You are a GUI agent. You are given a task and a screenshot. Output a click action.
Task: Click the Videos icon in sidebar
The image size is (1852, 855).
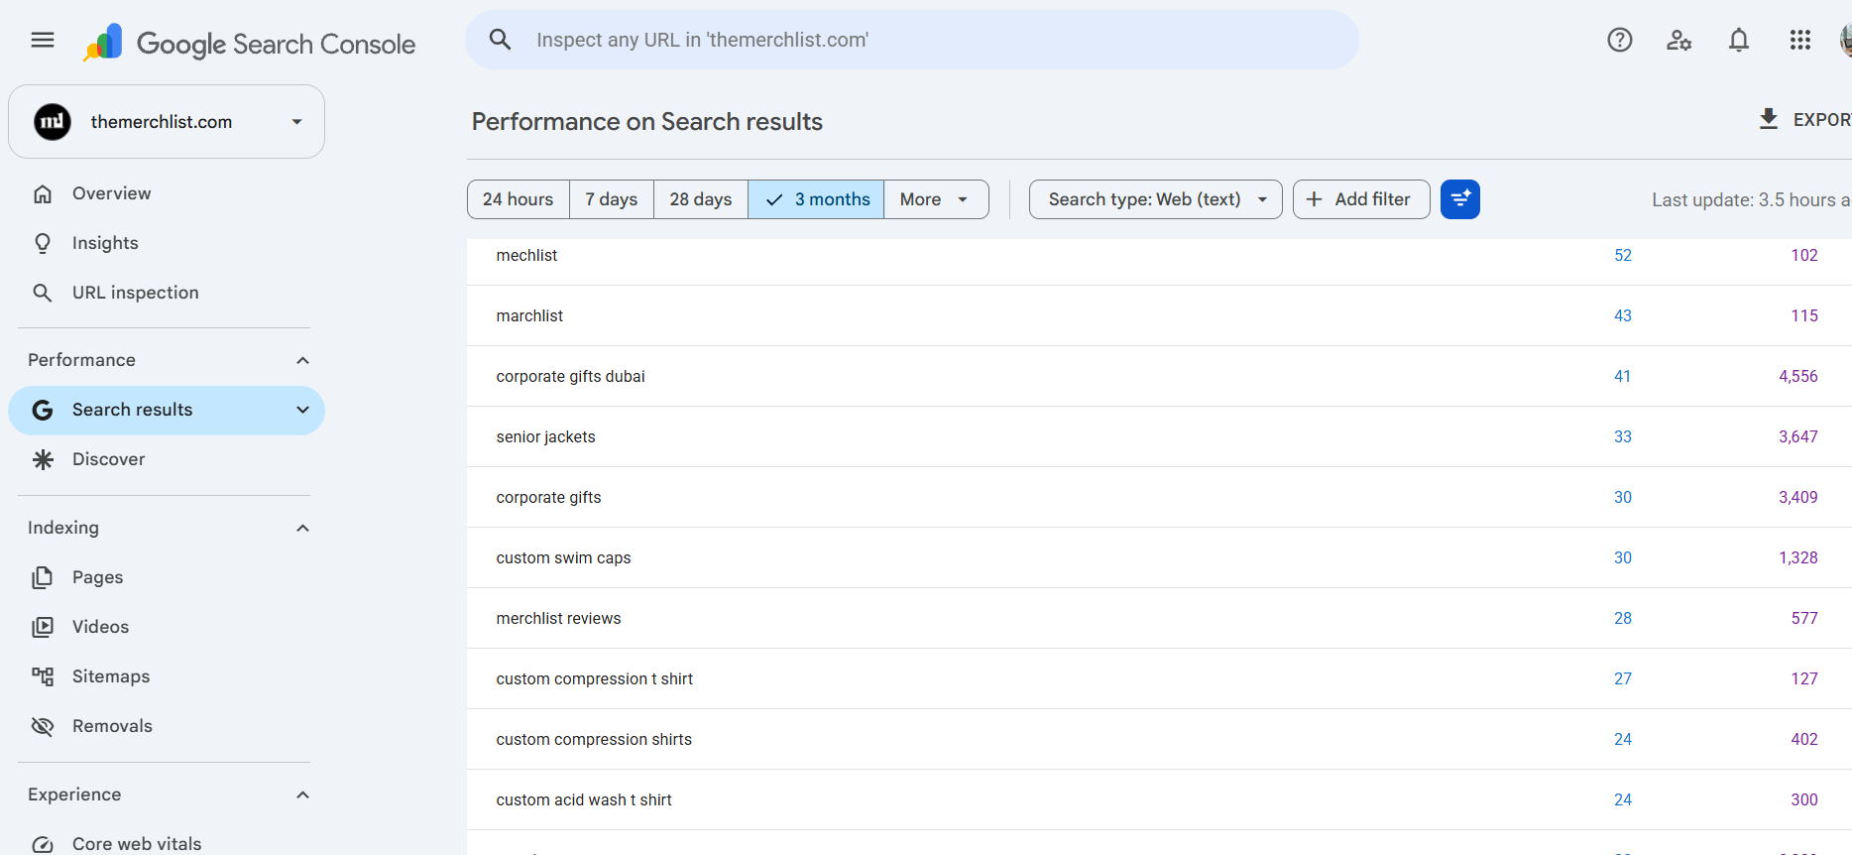[x=43, y=627]
